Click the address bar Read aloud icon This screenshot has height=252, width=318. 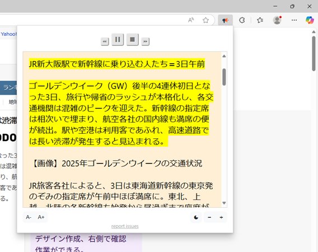tap(191, 20)
